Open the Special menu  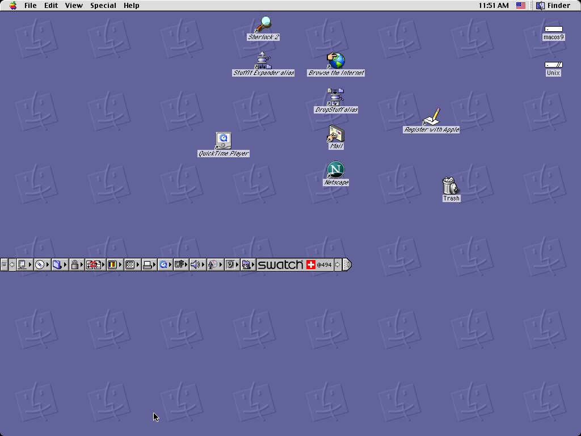click(x=103, y=5)
